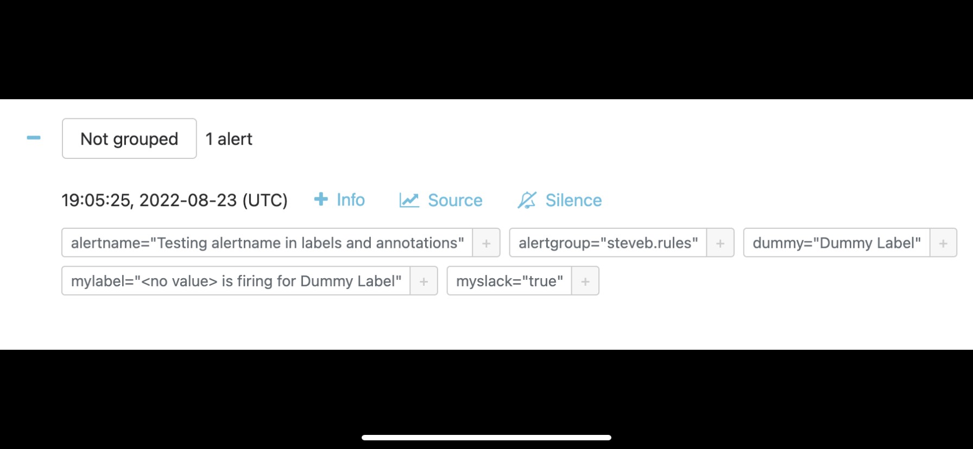Click the plus icon next to mylabel pill
Image resolution: width=973 pixels, height=449 pixels.
point(424,281)
